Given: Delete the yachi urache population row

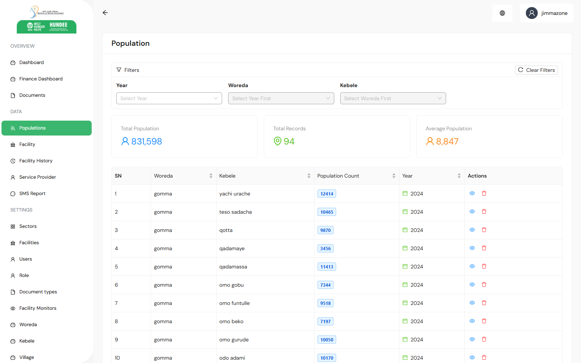Looking at the screenshot, I should click(484, 193).
